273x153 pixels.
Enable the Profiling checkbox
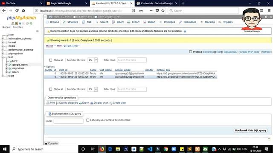191,52
